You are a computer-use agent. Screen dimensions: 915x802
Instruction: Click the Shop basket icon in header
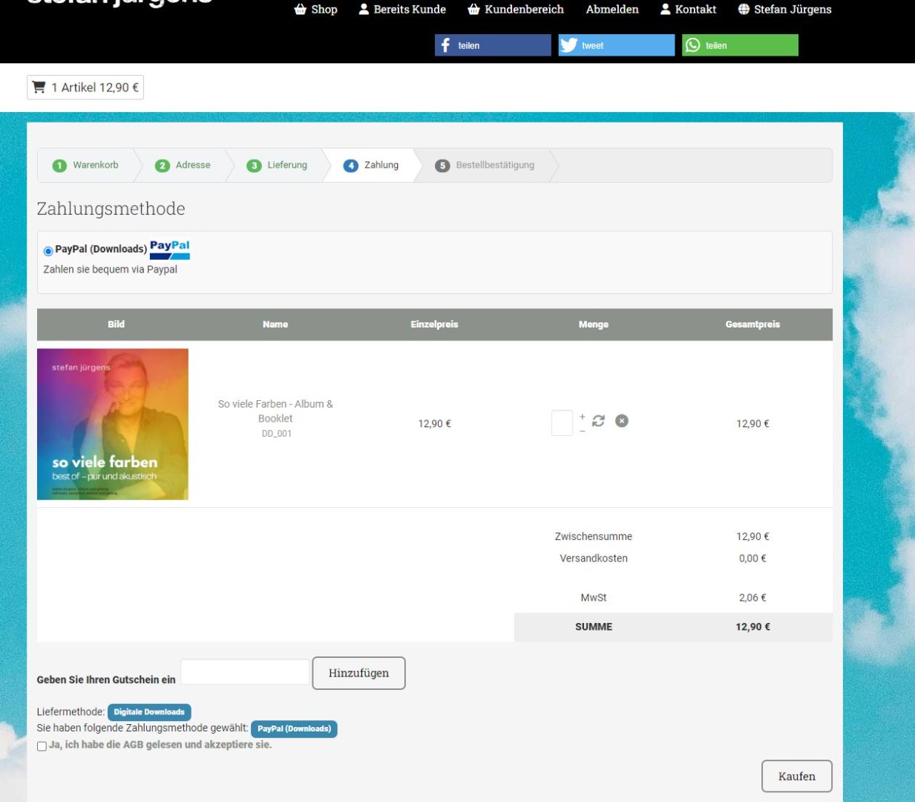coord(301,10)
